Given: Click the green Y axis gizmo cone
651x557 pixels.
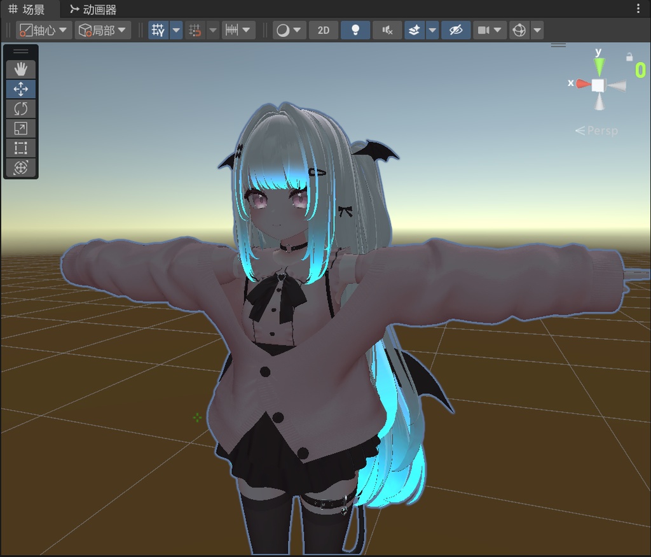Looking at the screenshot, I should (x=598, y=66).
